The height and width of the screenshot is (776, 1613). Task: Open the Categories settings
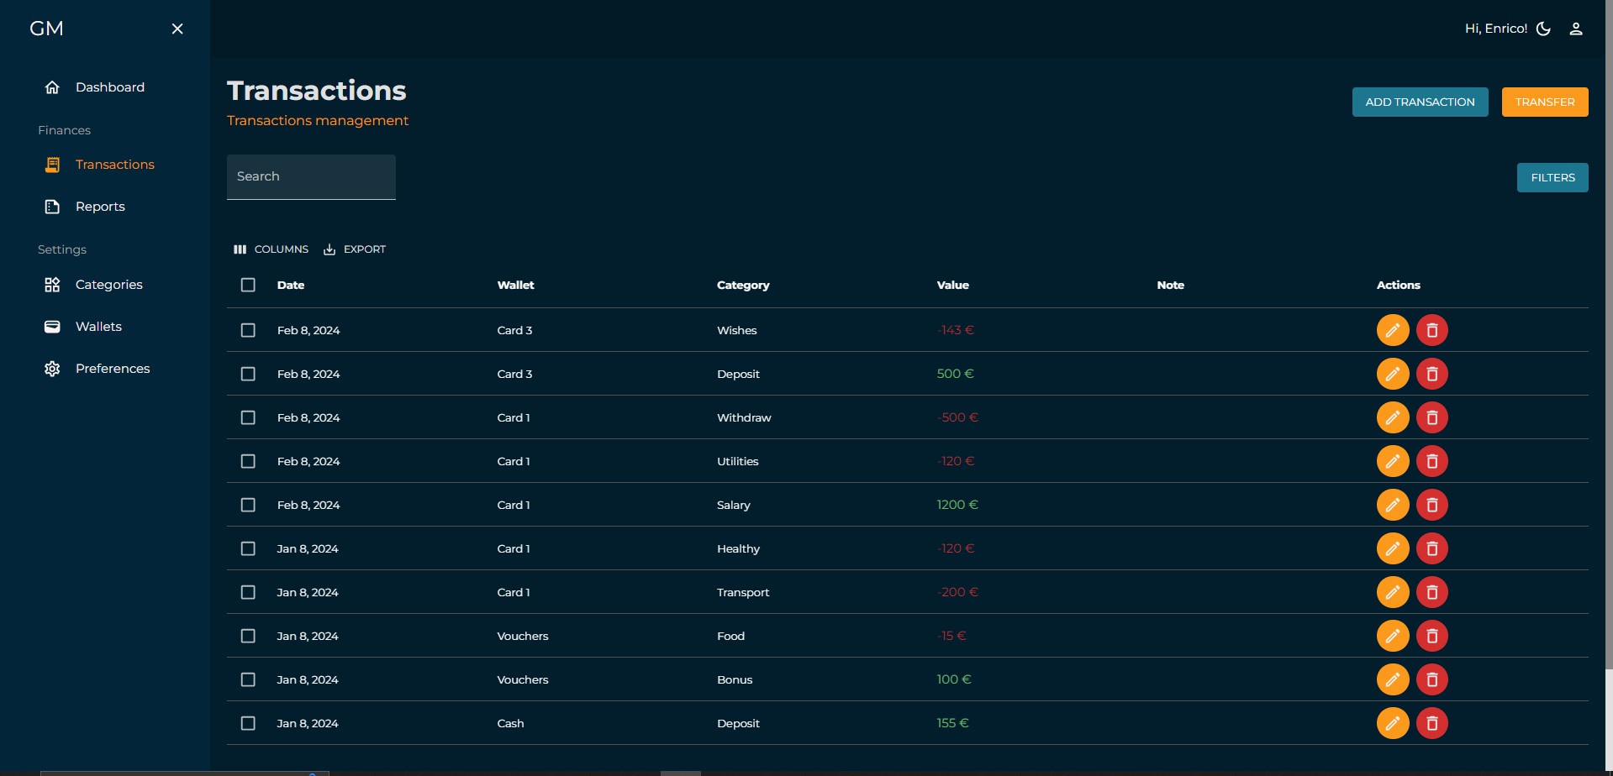coord(109,284)
